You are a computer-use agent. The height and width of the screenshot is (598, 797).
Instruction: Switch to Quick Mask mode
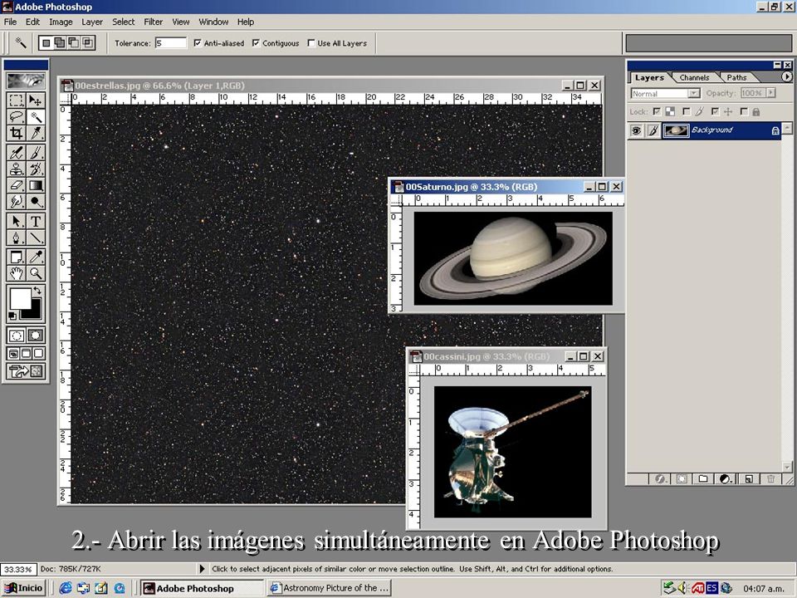[36, 336]
